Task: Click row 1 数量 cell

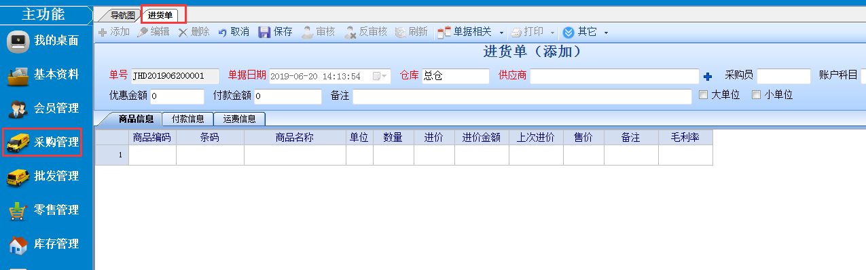Action: (393, 155)
